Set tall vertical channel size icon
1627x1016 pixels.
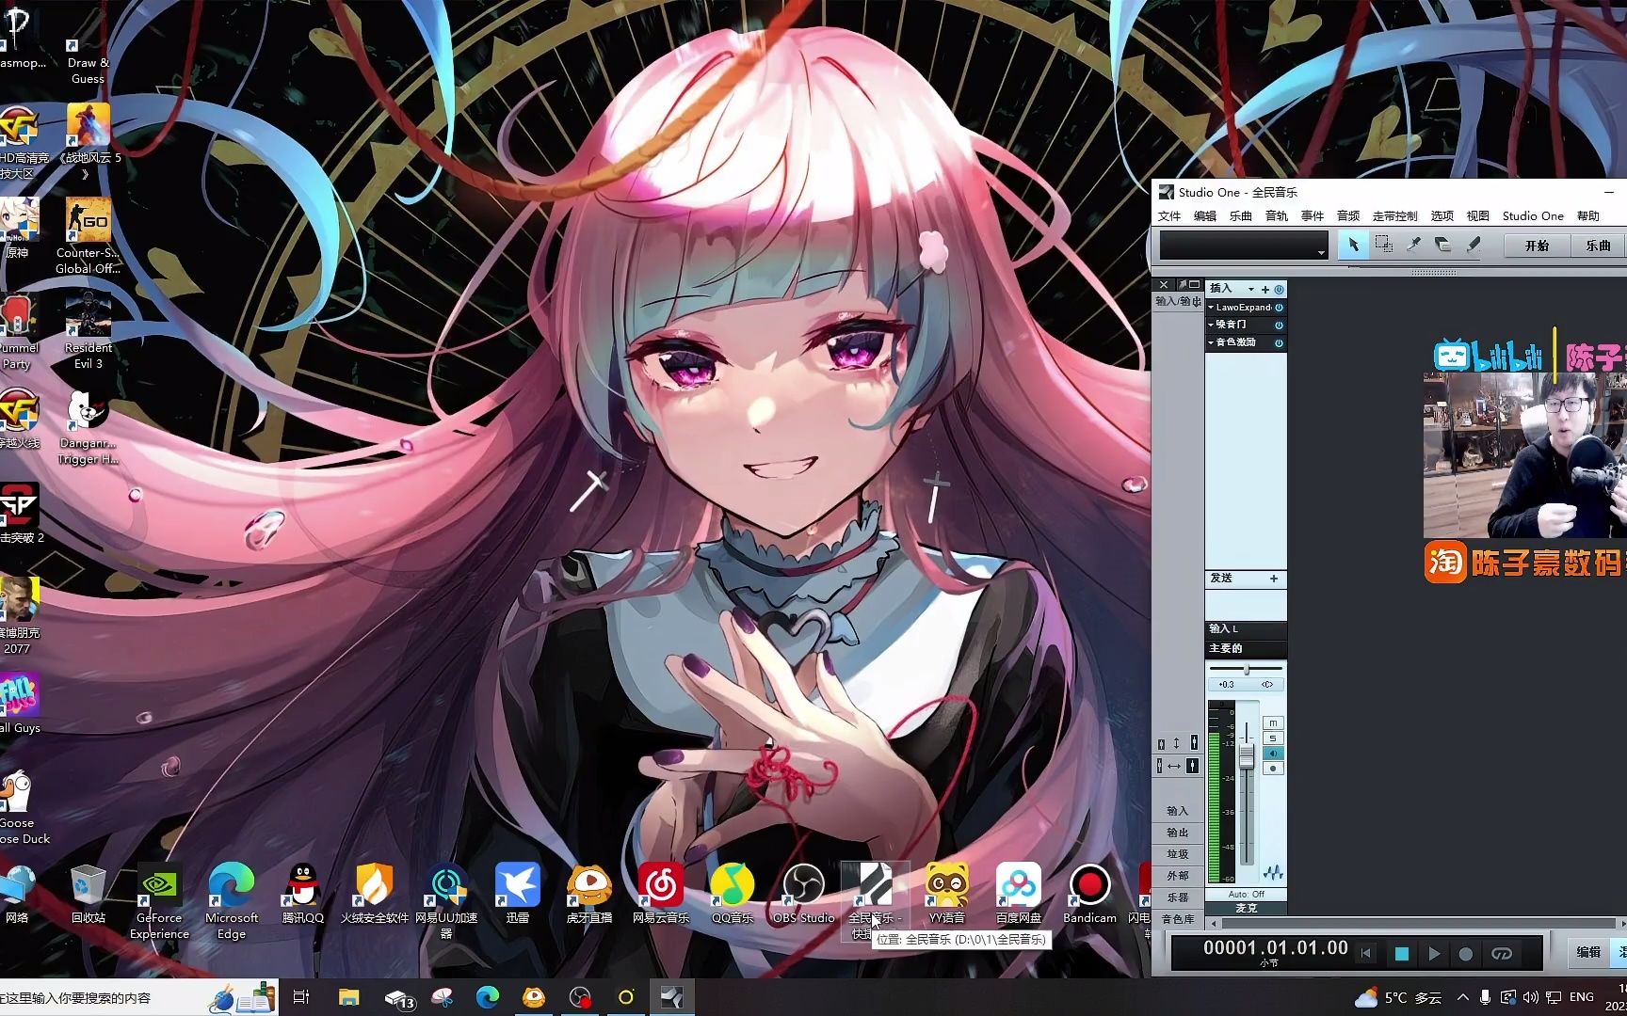coord(1194,743)
